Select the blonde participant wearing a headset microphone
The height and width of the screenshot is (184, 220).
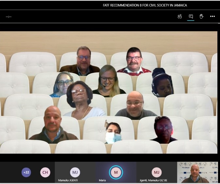(x=108, y=81)
